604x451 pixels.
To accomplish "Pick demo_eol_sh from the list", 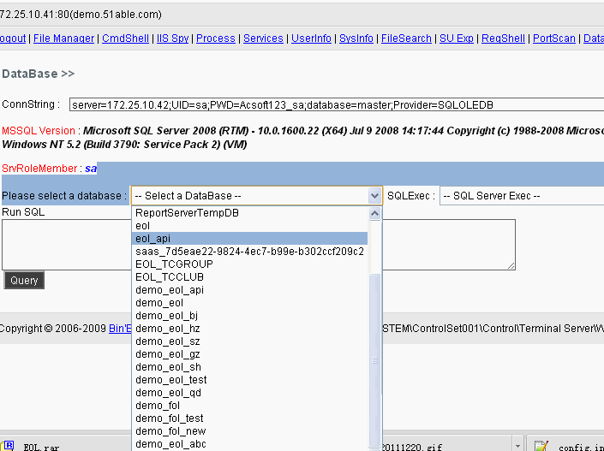I will [249, 367].
